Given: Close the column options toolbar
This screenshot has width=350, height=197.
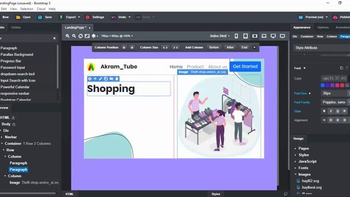Looking at the screenshot, I should pyautogui.click(x=254, y=48).
